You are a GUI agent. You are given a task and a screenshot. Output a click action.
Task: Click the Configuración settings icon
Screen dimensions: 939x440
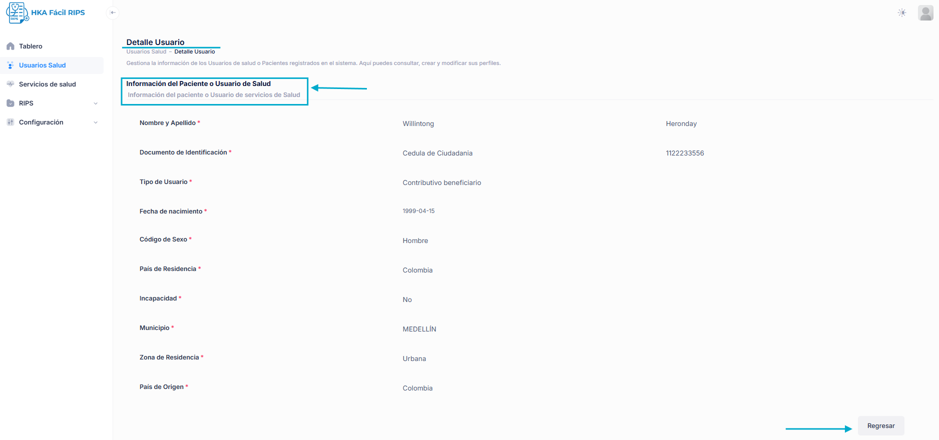click(x=11, y=122)
